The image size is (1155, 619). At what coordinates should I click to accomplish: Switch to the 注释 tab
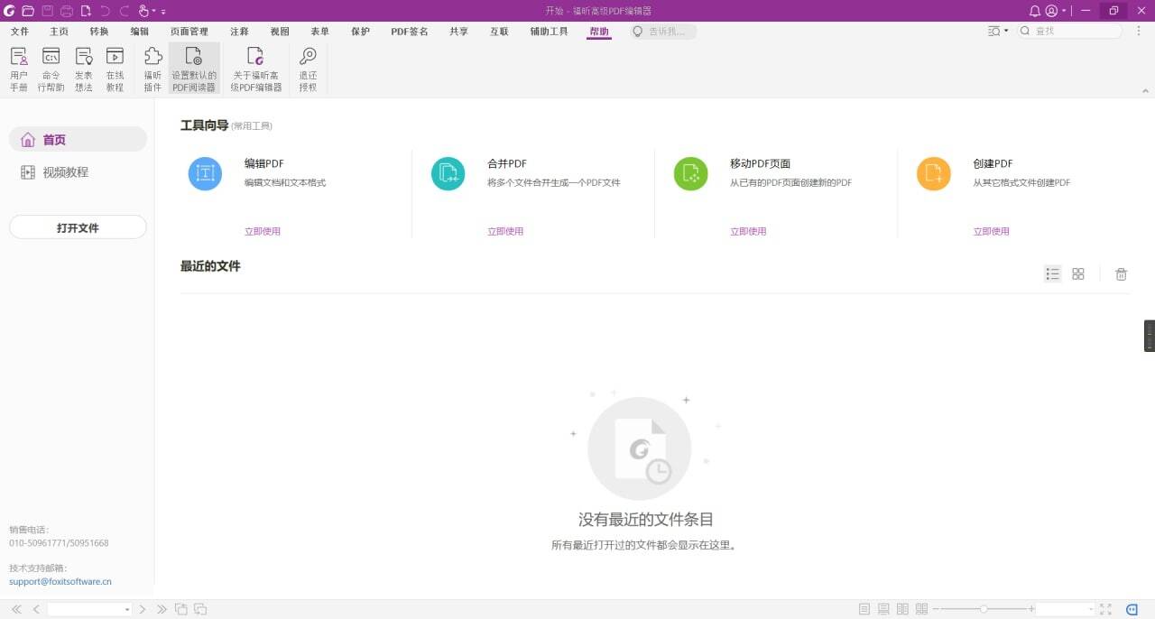tap(239, 31)
